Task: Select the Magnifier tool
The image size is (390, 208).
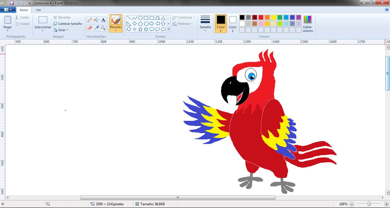Action: (103, 28)
